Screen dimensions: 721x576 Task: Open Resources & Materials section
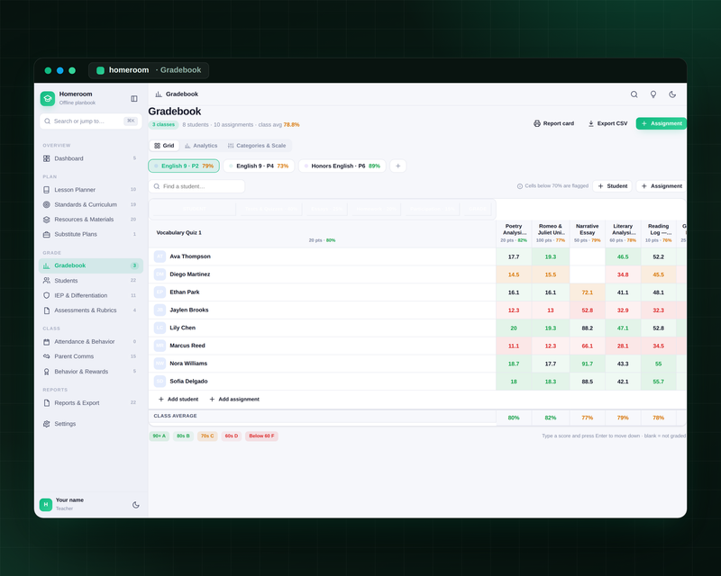click(x=91, y=219)
